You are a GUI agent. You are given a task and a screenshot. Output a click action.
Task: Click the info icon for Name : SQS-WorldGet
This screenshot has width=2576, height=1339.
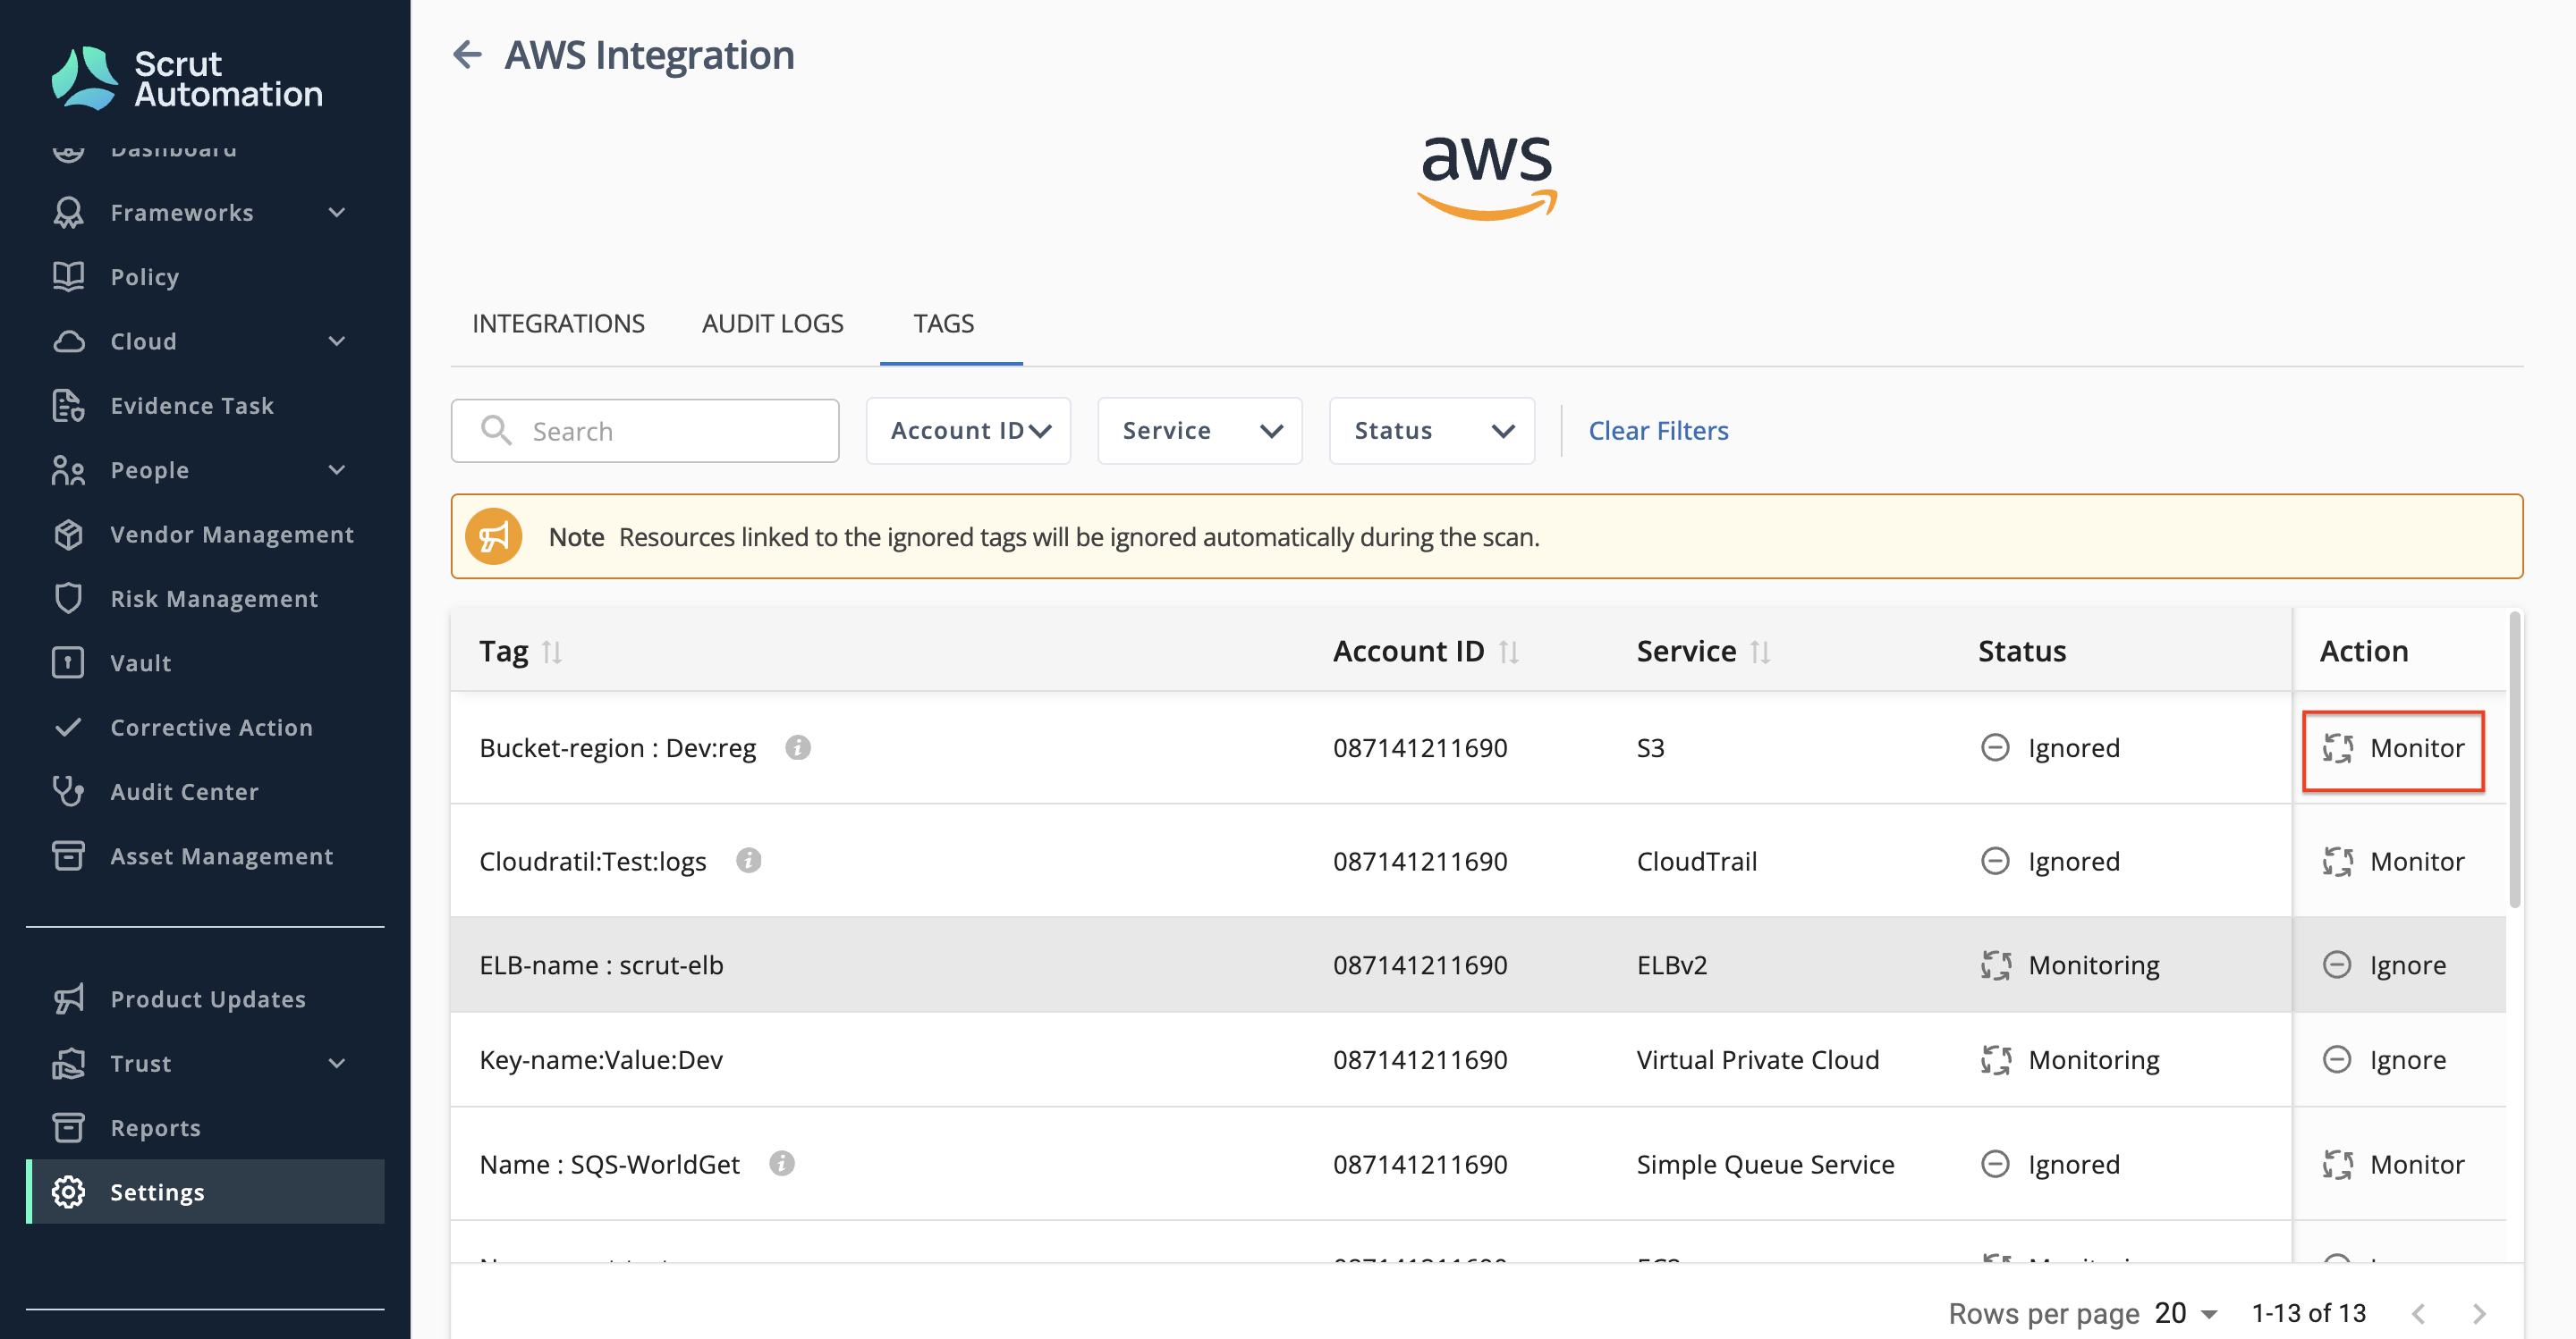pos(781,1163)
